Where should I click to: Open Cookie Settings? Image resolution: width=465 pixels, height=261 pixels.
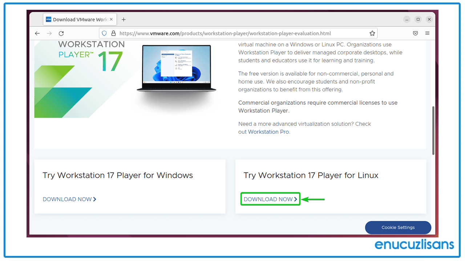[x=398, y=227]
